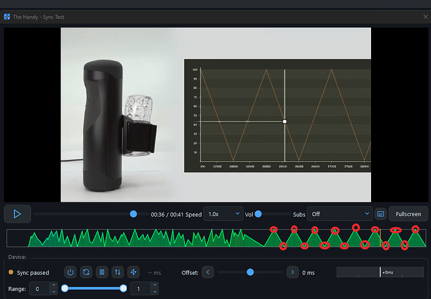Click the 00:36 / 00:41 time display
The width and height of the screenshot is (431, 299).
click(x=167, y=215)
